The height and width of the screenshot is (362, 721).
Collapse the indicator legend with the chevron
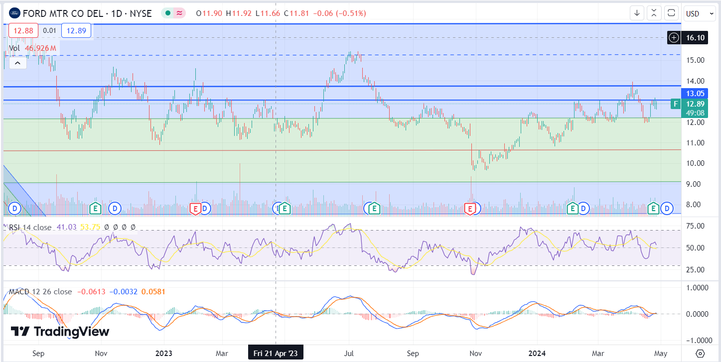tap(17, 63)
